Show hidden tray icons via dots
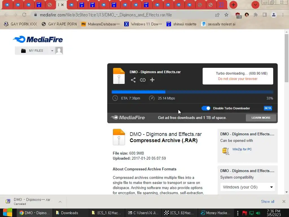Image resolution: width=289 pixels, height=217 pixels. 238,213
